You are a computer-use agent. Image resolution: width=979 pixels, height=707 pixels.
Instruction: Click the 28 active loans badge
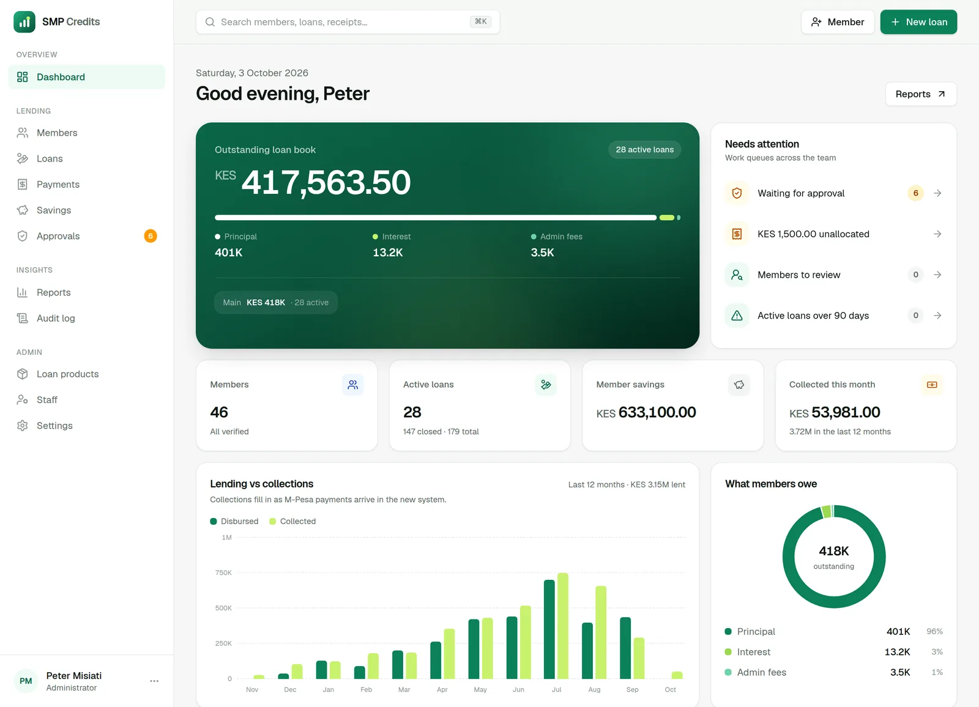(644, 150)
